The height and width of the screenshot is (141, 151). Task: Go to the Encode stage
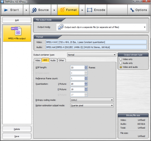96,10
